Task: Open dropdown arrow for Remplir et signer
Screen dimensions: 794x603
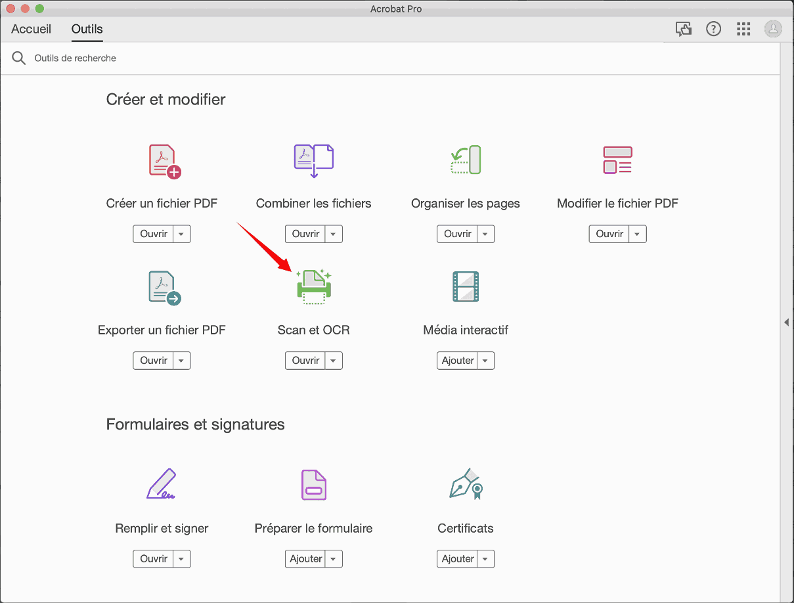Action: tap(182, 559)
